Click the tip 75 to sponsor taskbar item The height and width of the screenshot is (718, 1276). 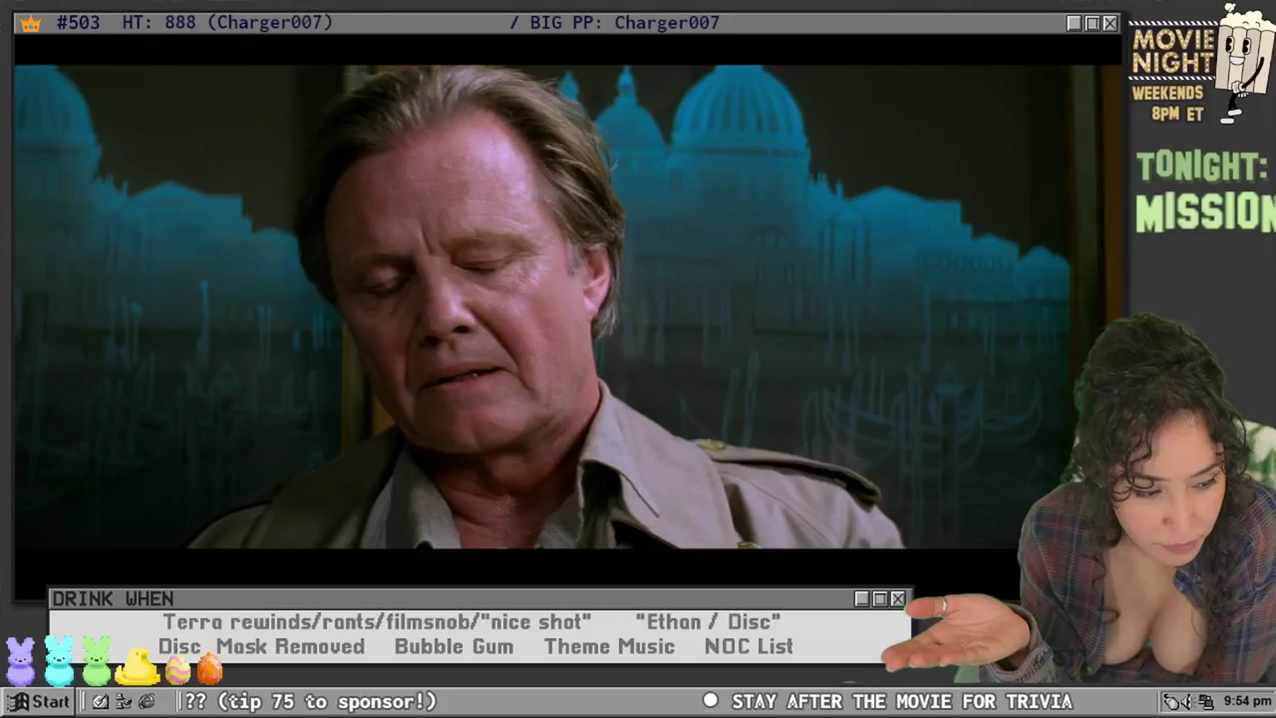310,701
